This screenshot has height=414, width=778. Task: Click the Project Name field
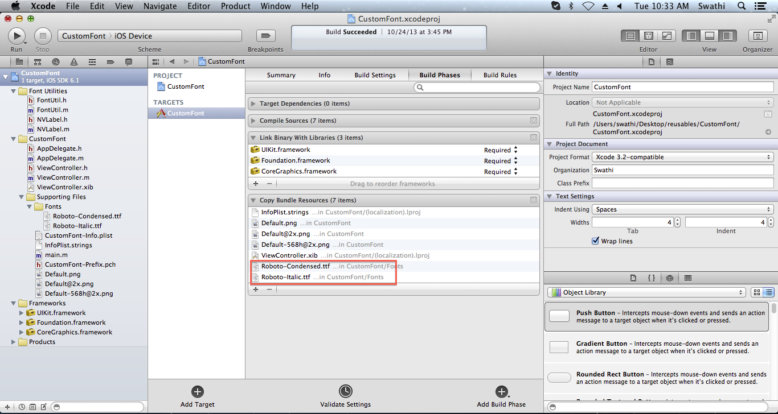(682, 87)
